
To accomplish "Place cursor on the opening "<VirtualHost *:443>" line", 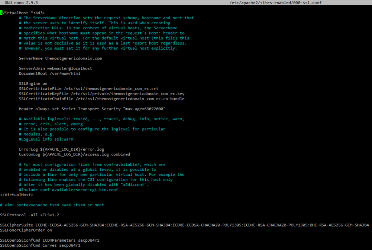I will pos(23,13).
